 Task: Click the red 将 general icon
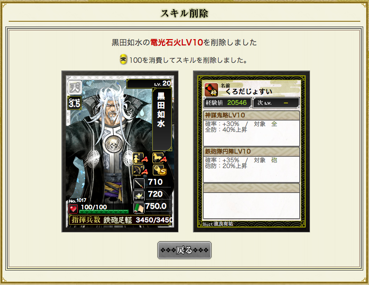[211, 89]
